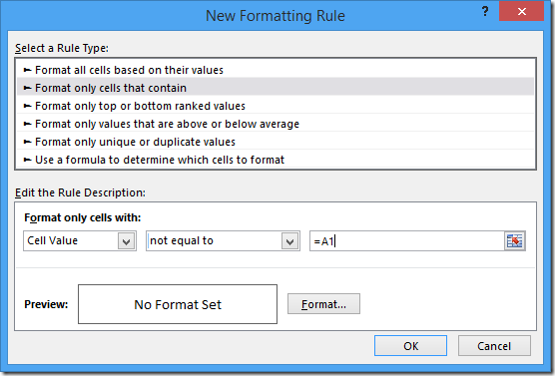555x376 pixels.
Task: Click into the =A1 value field
Action: pos(407,241)
